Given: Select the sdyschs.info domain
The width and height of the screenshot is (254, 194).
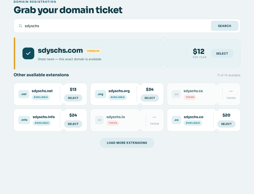Looking at the screenshot, I should [73, 124].
